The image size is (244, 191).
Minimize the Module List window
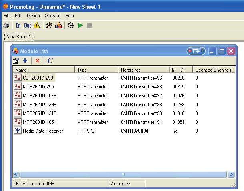(x=212, y=51)
